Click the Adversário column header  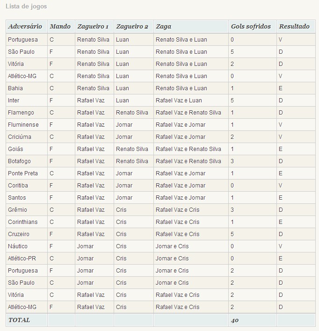point(25,27)
